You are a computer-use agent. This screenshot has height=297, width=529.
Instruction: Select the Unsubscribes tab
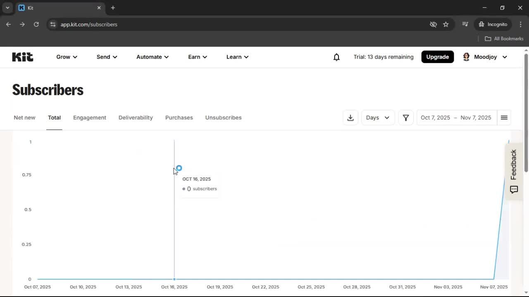tap(223, 118)
